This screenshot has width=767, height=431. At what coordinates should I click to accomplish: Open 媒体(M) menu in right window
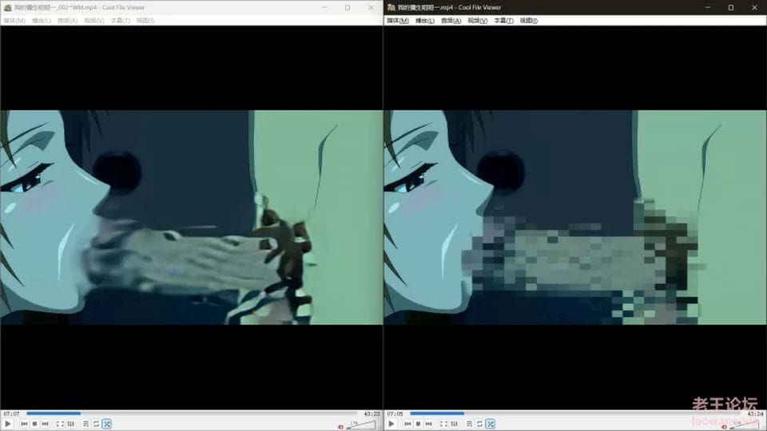tap(398, 21)
